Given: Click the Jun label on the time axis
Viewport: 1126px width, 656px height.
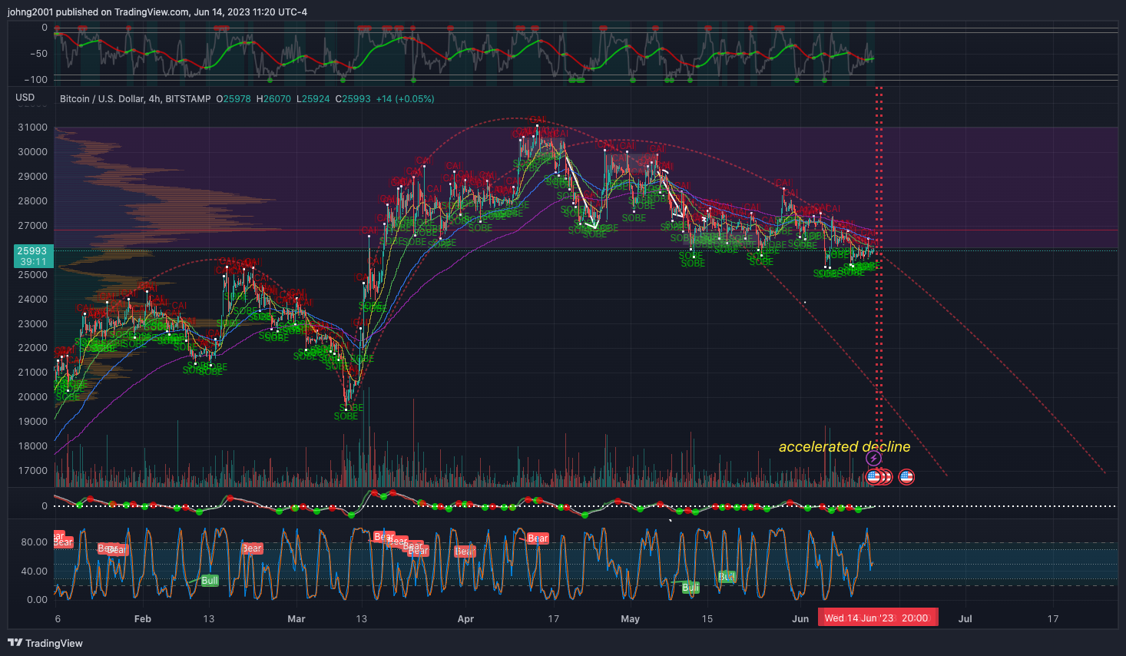Looking at the screenshot, I should pyautogui.click(x=800, y=619).
